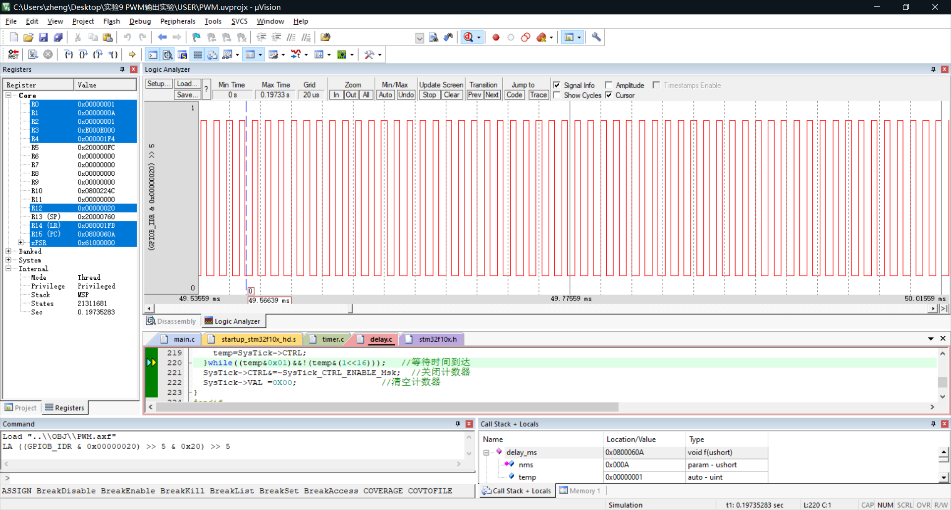The height and width of the screenshot is (510, 951).
Task: Click the Configuration wrench icon
Action: tap(596, 37)
